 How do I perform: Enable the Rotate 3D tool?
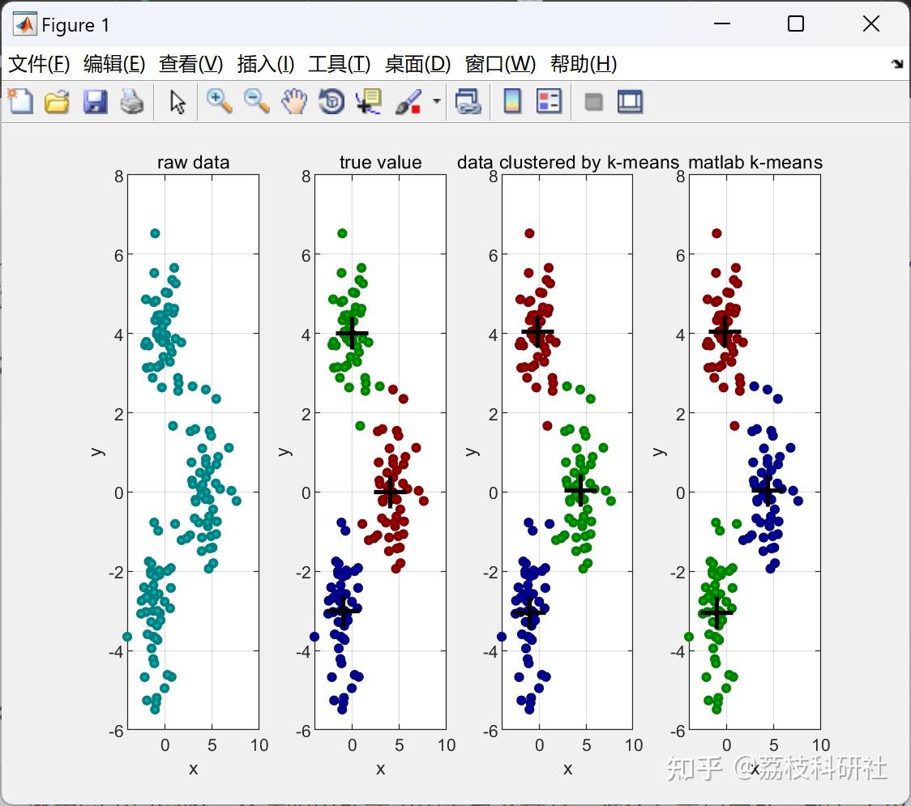coord(331,101)
